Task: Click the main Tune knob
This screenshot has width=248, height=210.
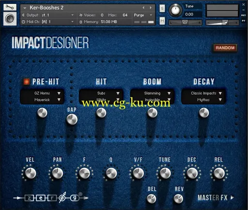Action: tap(175, 10)
